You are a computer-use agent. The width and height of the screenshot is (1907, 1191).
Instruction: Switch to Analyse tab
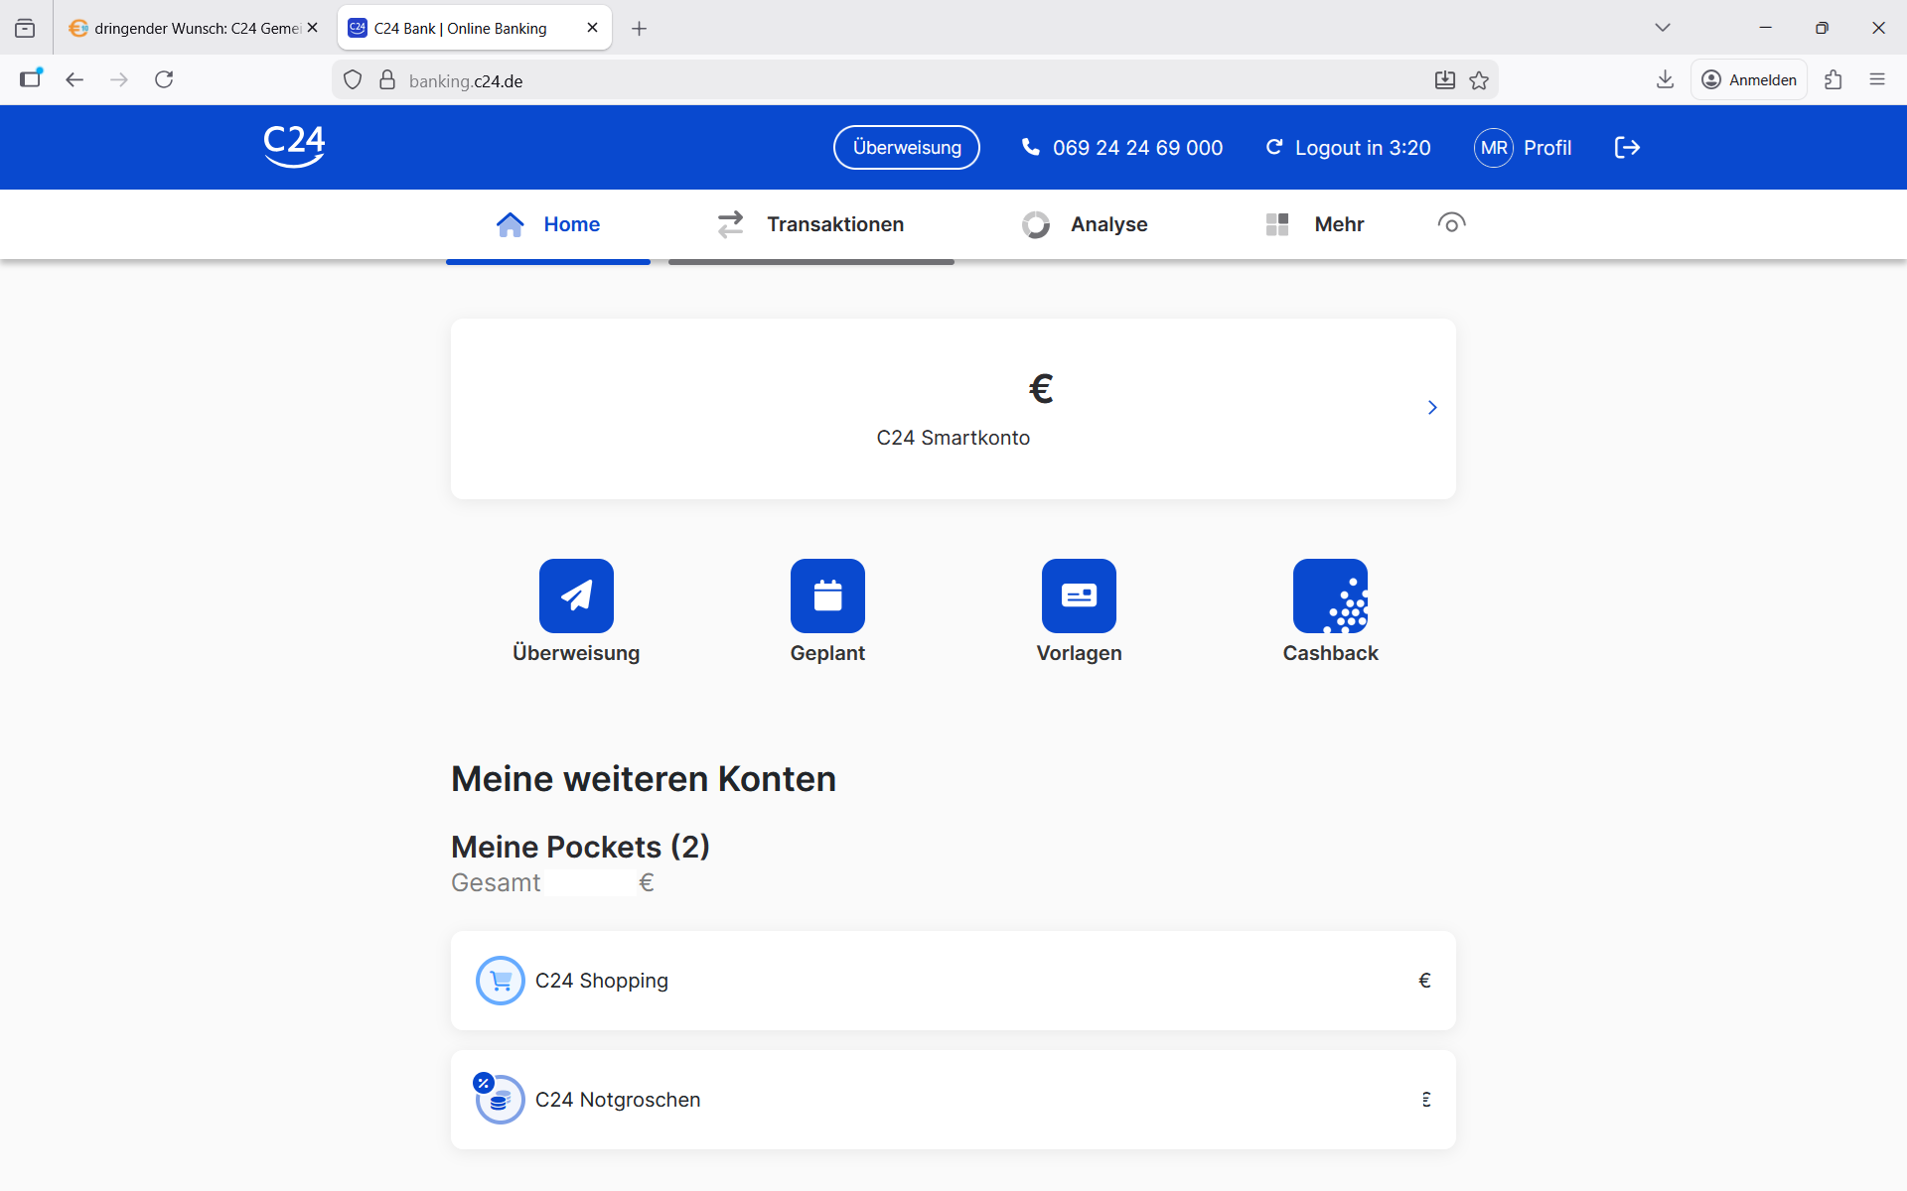click(x=1085, y=224)
